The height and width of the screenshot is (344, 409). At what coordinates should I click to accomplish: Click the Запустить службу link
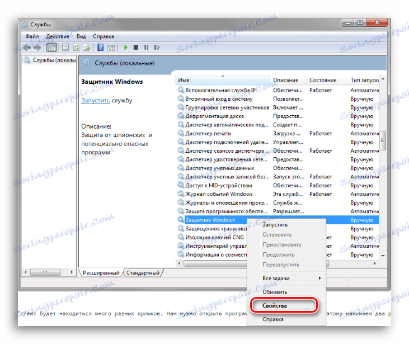96,101
